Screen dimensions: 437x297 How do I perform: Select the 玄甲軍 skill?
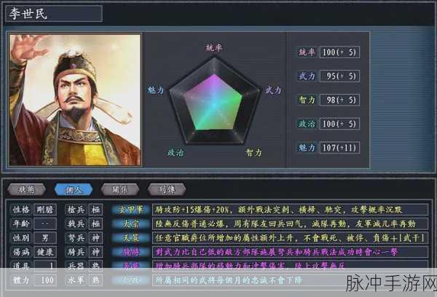pos(130,210)
